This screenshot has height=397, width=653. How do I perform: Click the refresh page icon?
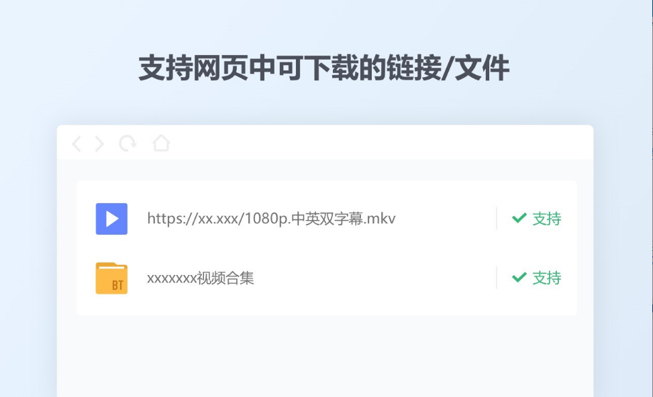coord(128,144)
